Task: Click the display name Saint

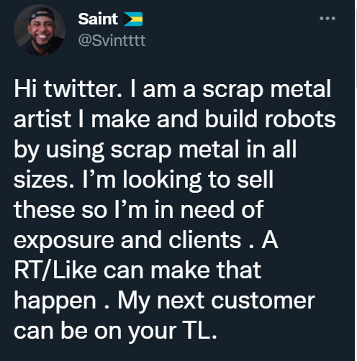Action: 98,19
